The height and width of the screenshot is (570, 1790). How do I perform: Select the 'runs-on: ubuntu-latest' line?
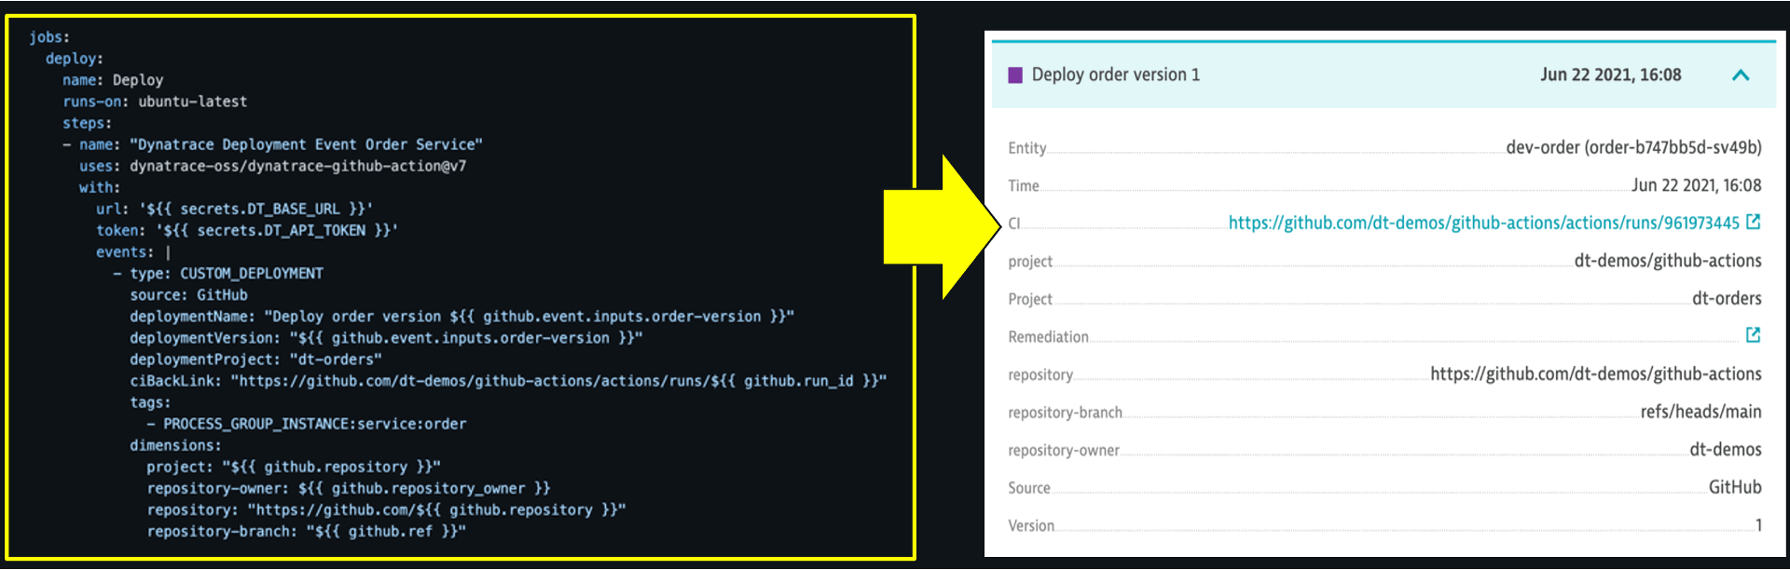tap(155, 102)
